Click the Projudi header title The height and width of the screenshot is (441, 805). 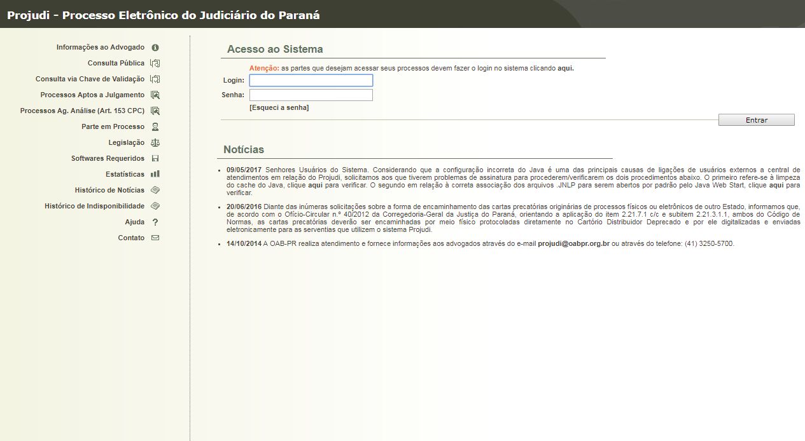(164, 15)
